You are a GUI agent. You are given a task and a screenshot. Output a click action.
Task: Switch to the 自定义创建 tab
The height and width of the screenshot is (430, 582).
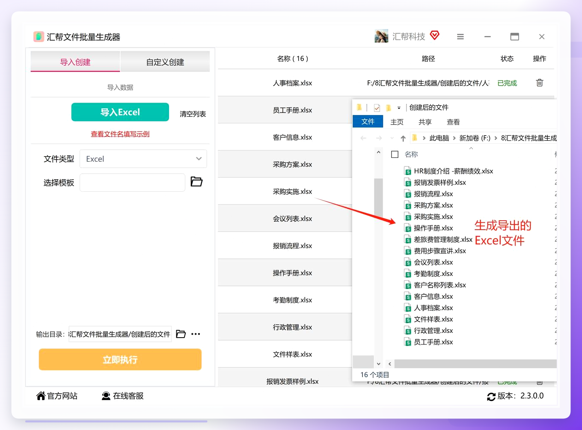(x=165, y=62)
